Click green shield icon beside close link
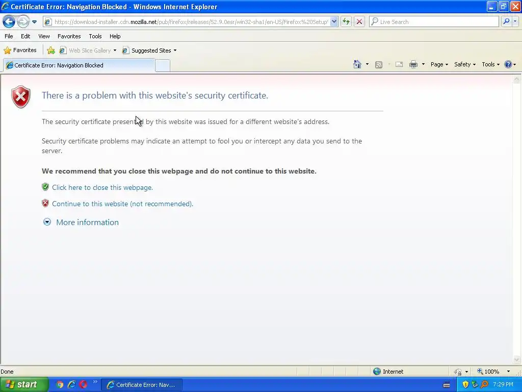 (45, 187)
